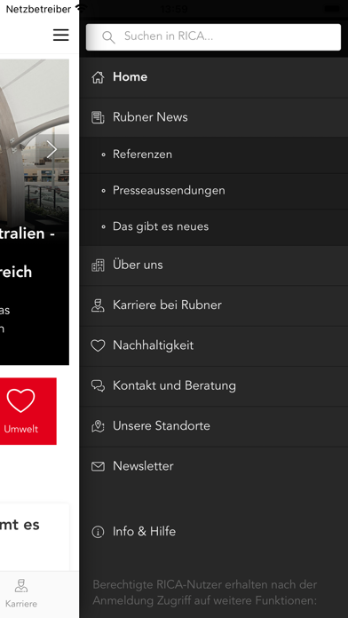
Task: Click the Über uns building icon
Action: pyautogui.click(x=98, y=265)
